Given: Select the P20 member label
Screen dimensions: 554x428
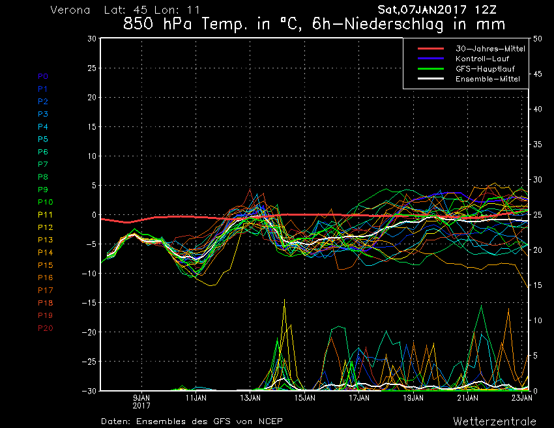Looking at the screenshot, I should click(45, 328).
